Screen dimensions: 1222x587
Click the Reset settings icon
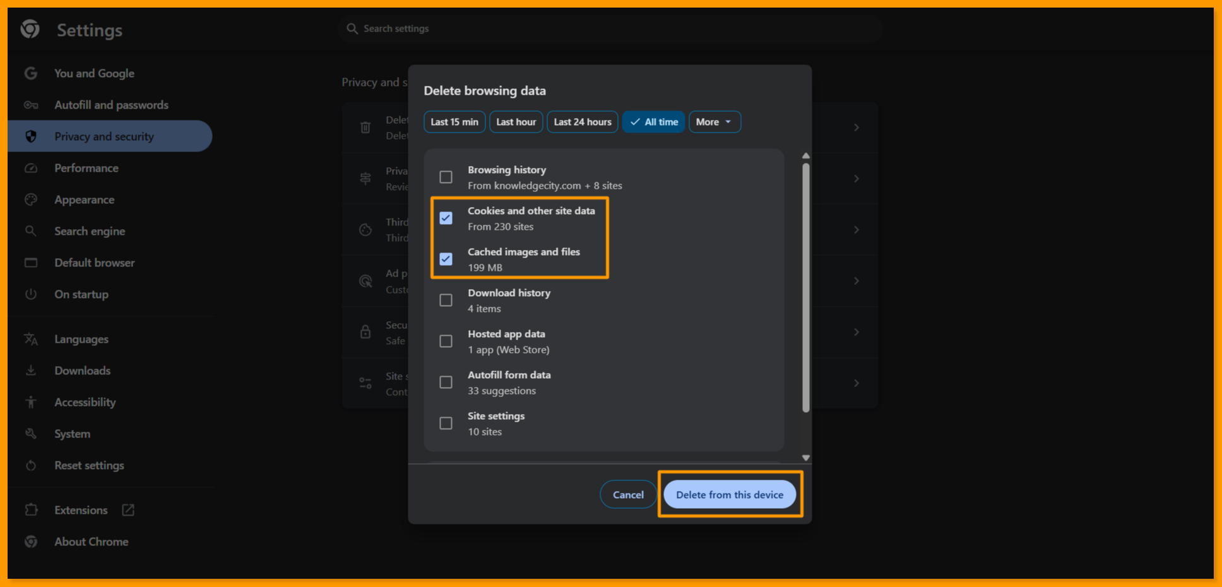coord(30,465)
